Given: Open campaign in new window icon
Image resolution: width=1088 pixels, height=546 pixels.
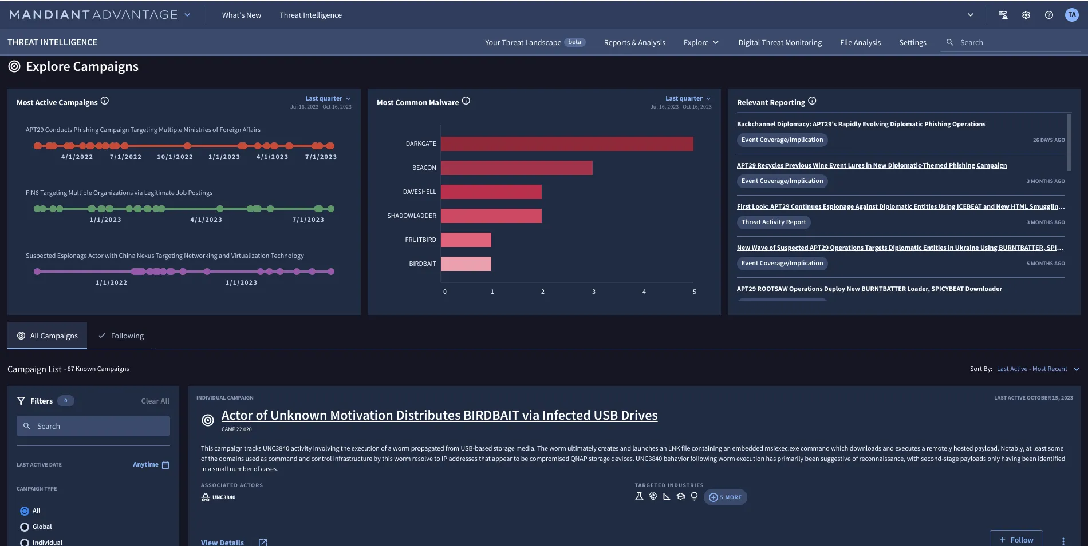Looking at the screenshot, I should coord(263,542).
